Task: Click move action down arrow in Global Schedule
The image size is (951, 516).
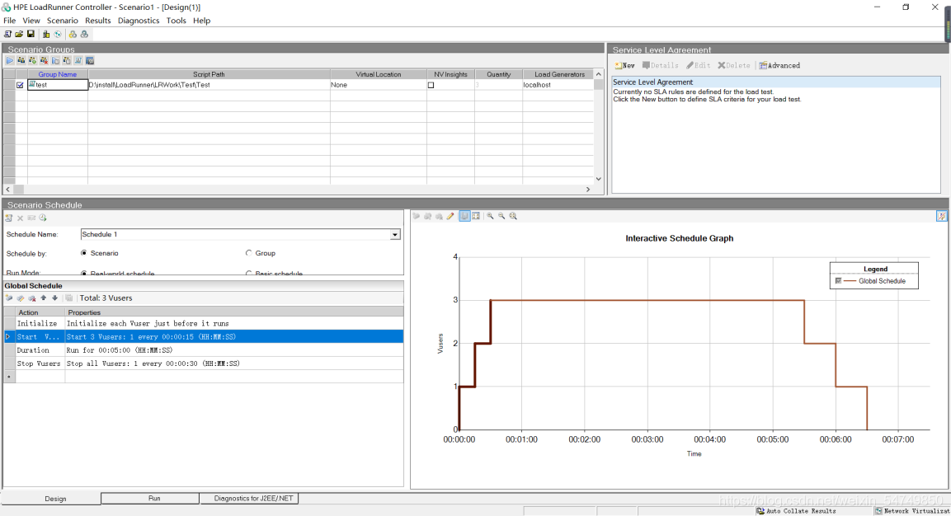Action: point(55,298)
